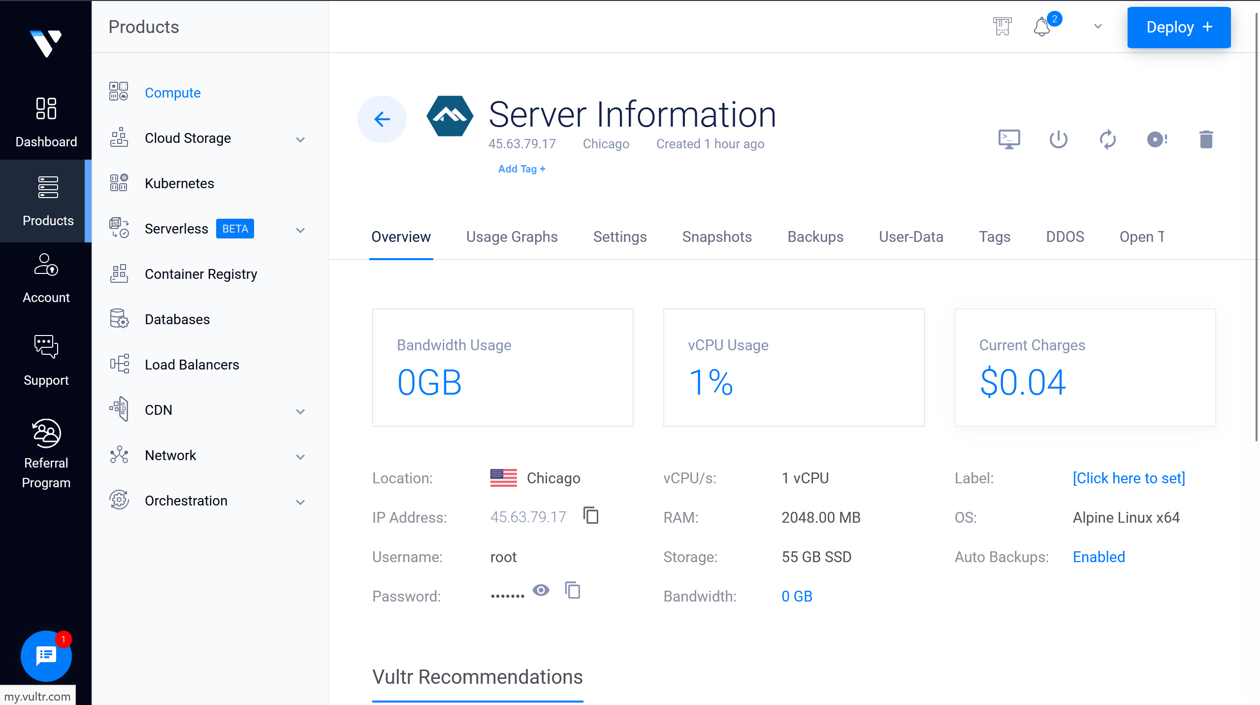Expand the Network menu chevron
Screen dimensions: 1260x705
pos(300,457)
